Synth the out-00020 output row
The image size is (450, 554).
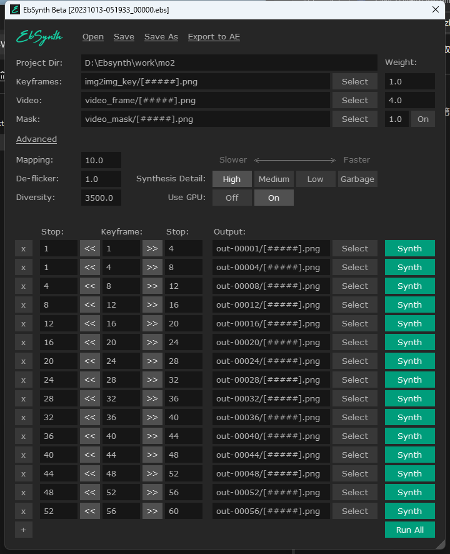(410, 342)
